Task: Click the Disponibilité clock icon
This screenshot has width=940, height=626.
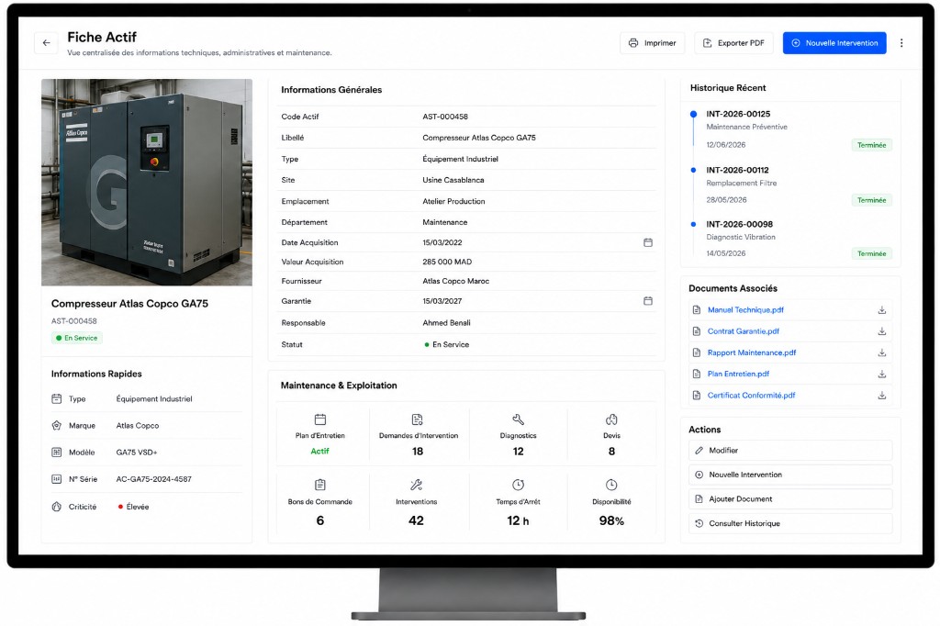Action: tap(611, 485)
